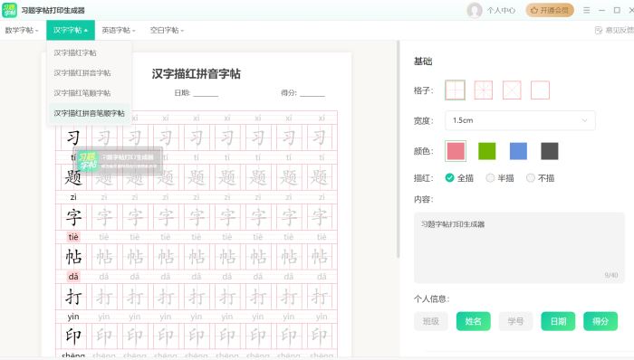Toggle the 得分 personal info button
The height and width of the screenshot is (360, 634).
600,321
